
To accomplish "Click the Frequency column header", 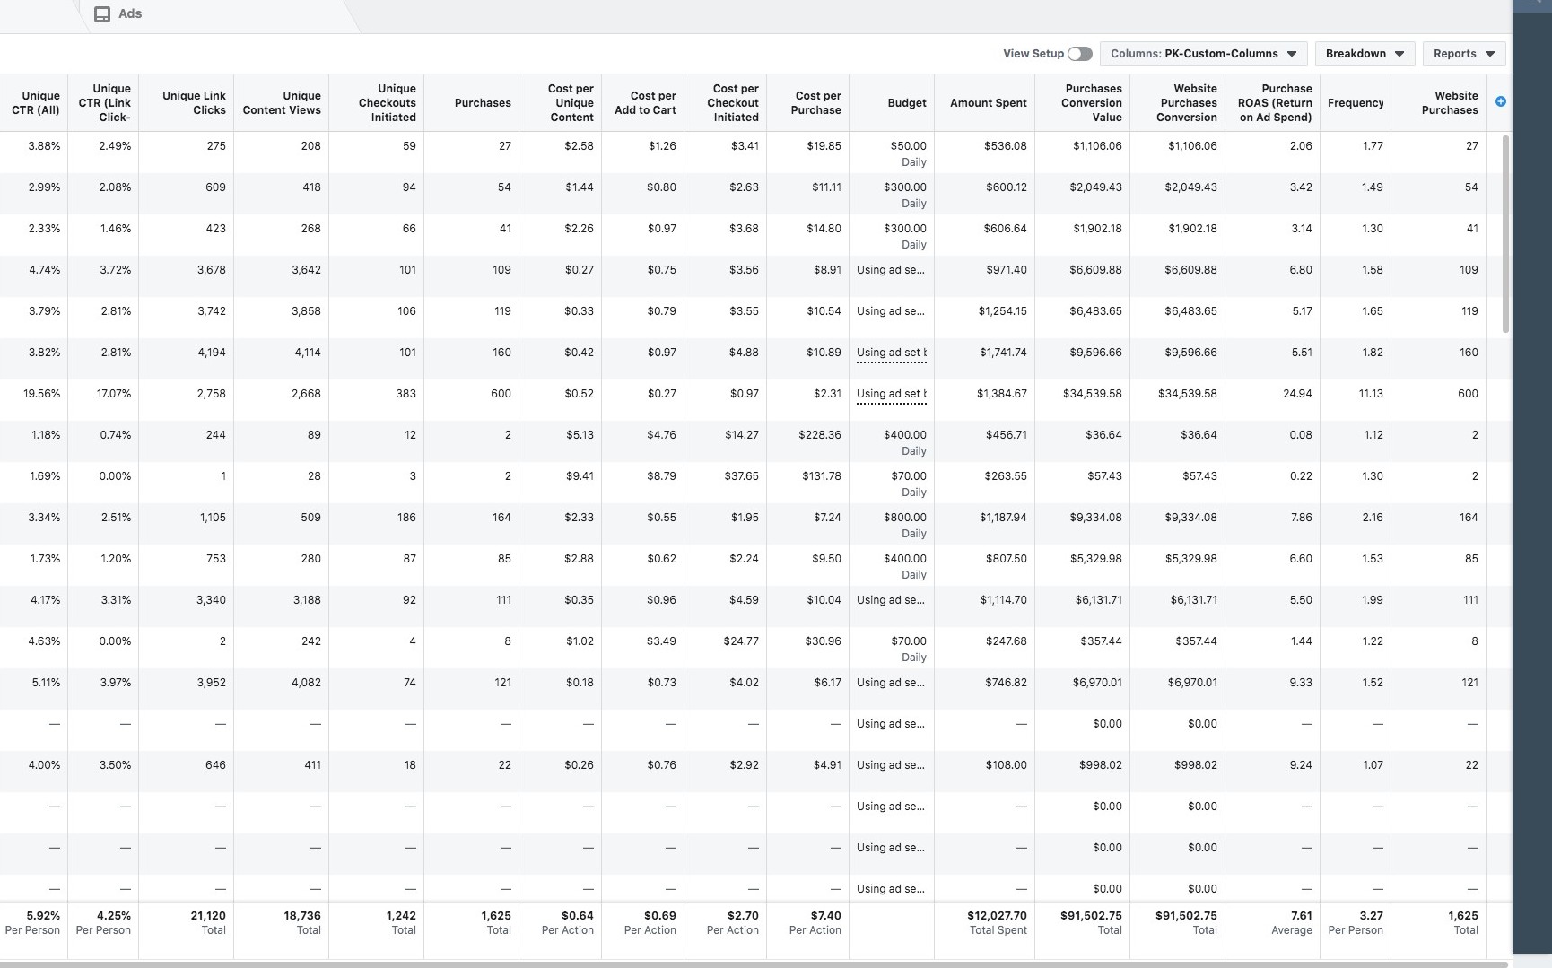I will click(1356, 103).
